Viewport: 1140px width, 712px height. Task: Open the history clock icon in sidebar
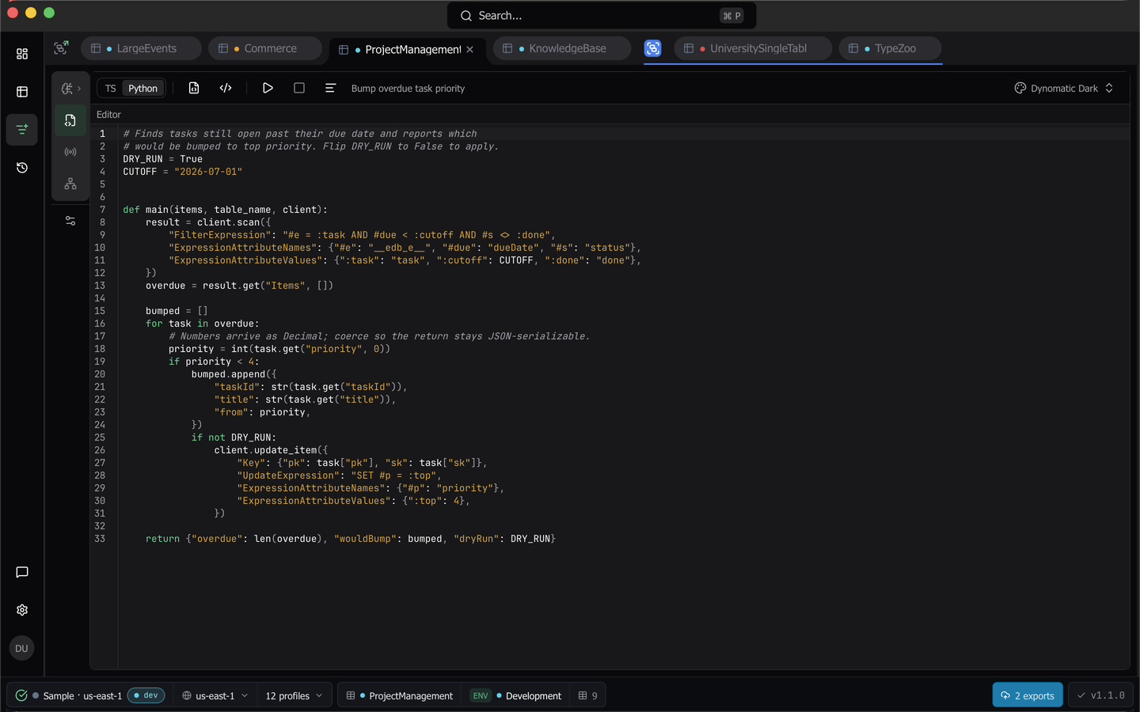tap(22, 168)
